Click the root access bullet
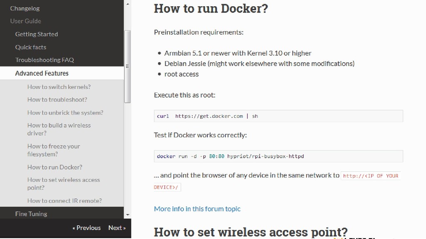This screenshot has height=239, width=426. 181,74
